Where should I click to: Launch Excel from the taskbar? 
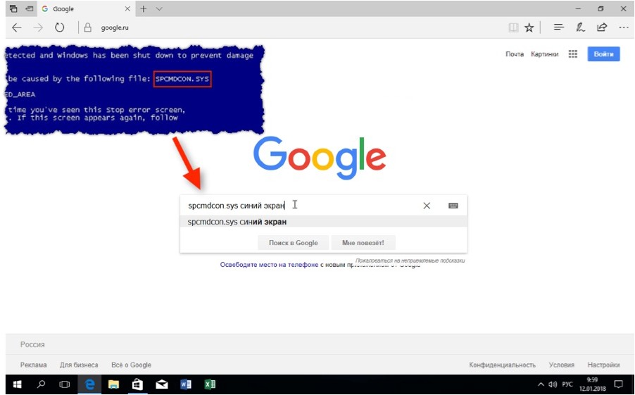[210, 384]
